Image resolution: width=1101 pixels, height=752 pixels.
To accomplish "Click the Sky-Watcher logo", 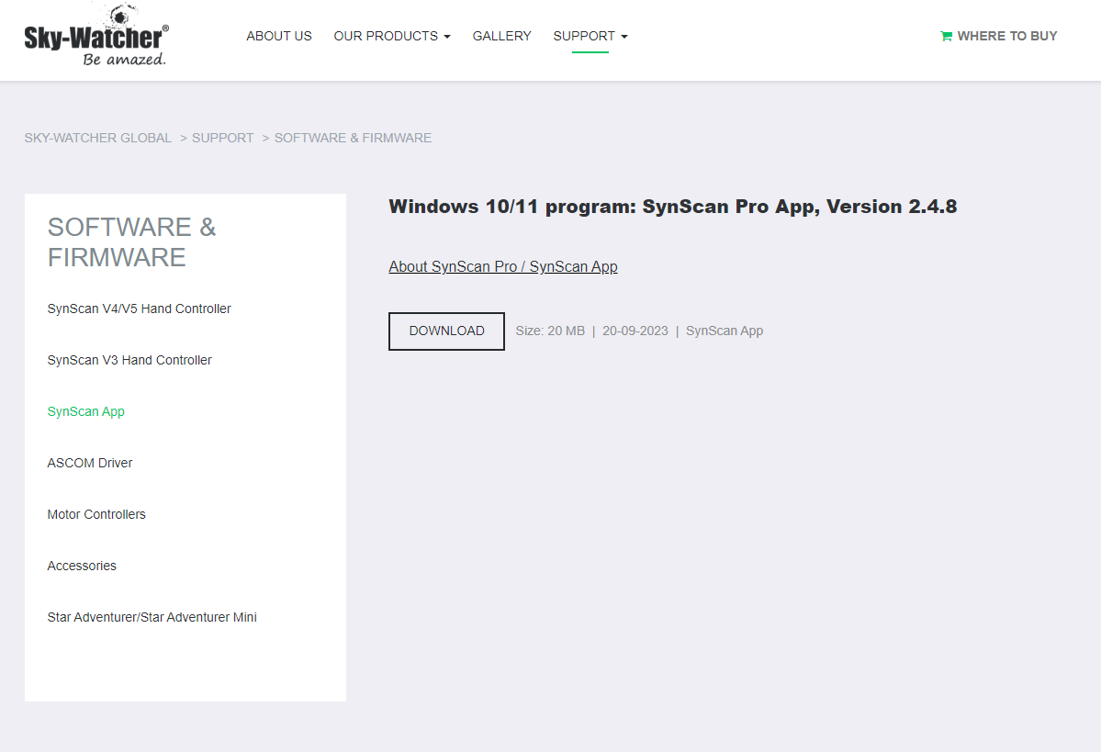I will tap(97, 35).
